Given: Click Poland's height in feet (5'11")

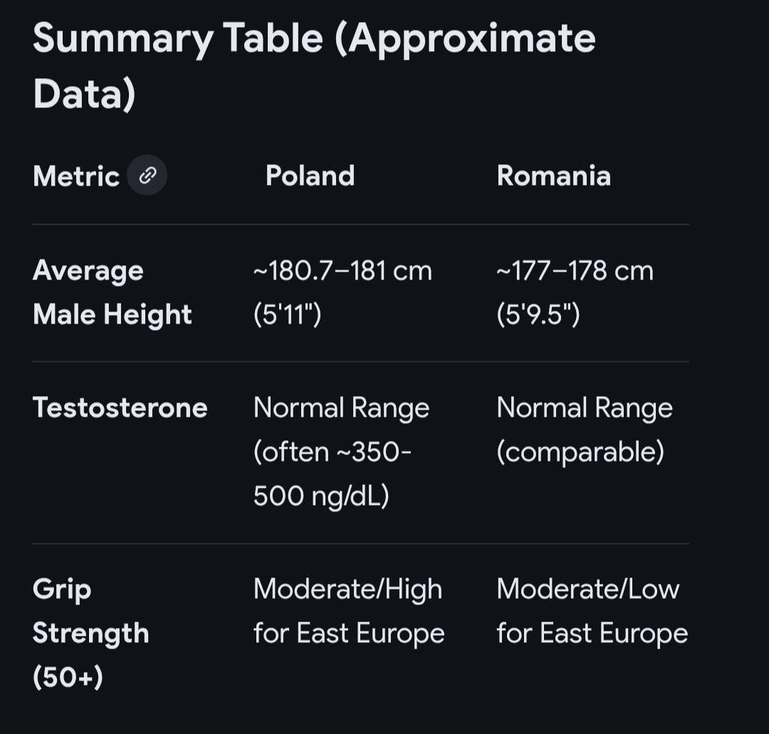Looking at the screenshot, I should point(288,314).
